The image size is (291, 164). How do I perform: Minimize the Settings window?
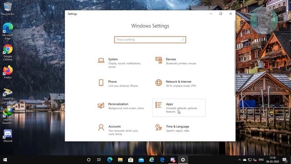point(211,14)
